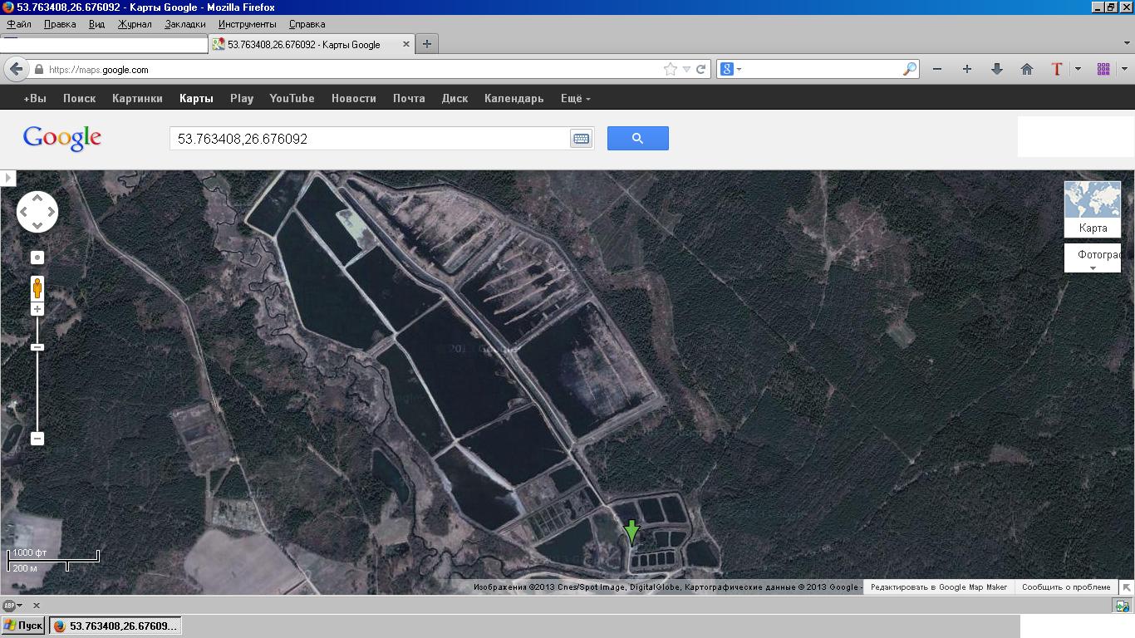Open search engine selector dropdown
1135x638 pixels.
(730, 70)
